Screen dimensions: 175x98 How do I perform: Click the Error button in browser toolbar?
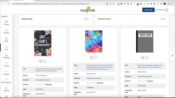pos(170,4)
